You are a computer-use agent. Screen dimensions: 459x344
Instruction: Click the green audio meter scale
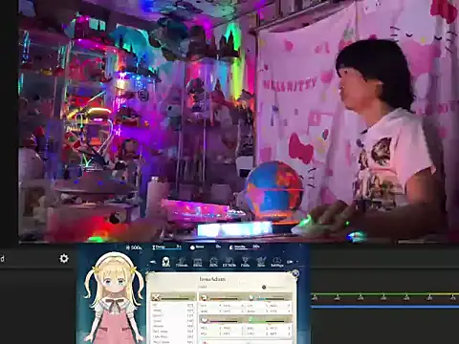coord(384,297)
